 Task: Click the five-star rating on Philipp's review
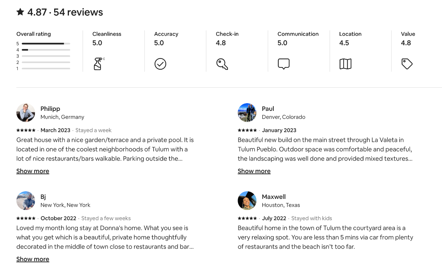click(26, 130)
